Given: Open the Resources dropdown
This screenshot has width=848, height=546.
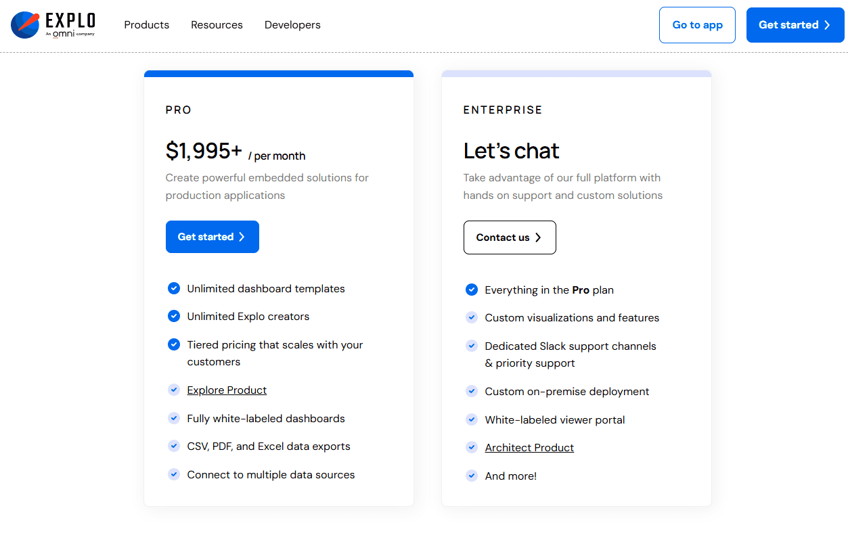Looking at the screenshot, I should (x=217, y=25).
